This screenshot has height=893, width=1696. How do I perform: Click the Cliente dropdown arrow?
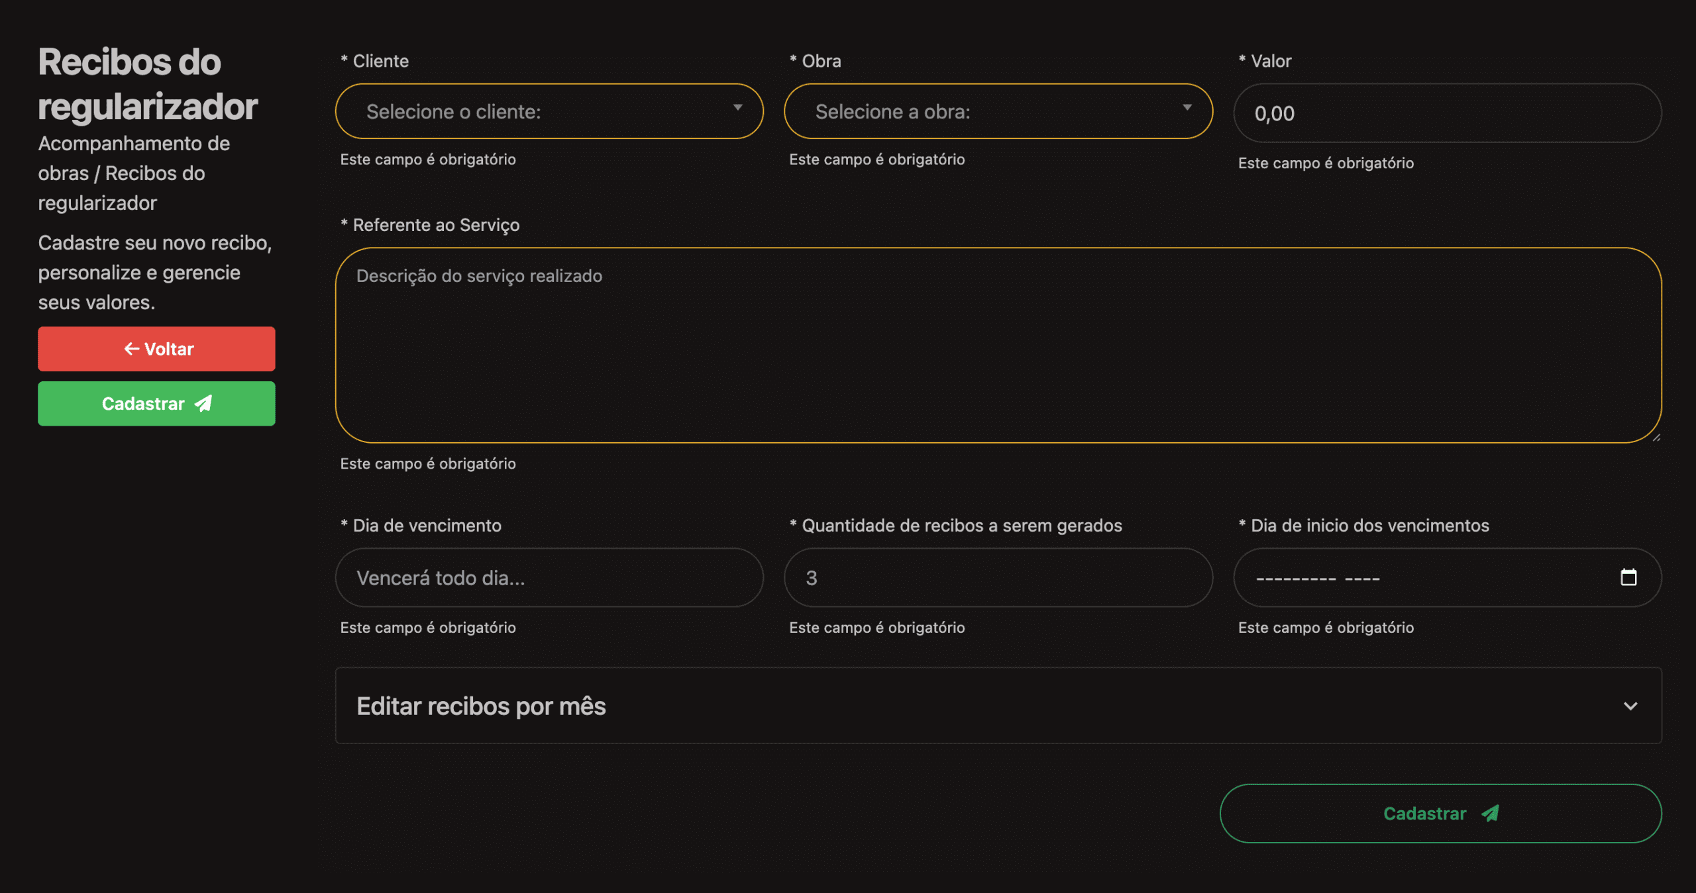tap(737, 108)
